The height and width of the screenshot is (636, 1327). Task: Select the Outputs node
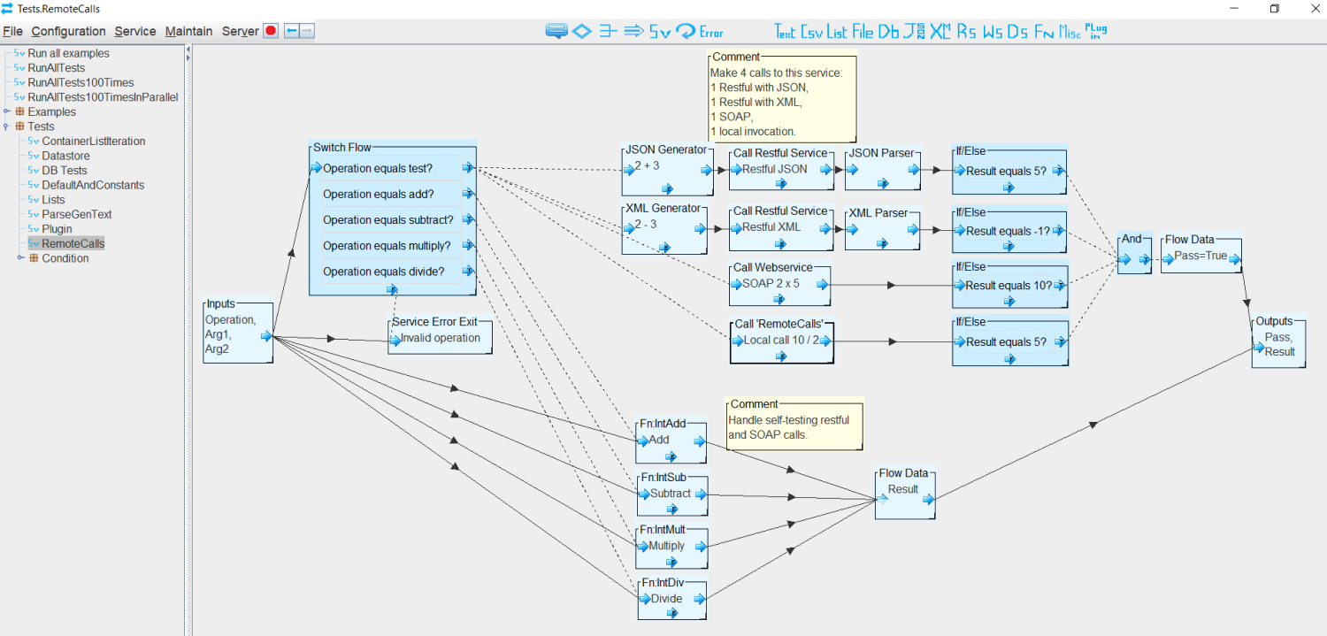(1278, 341)
